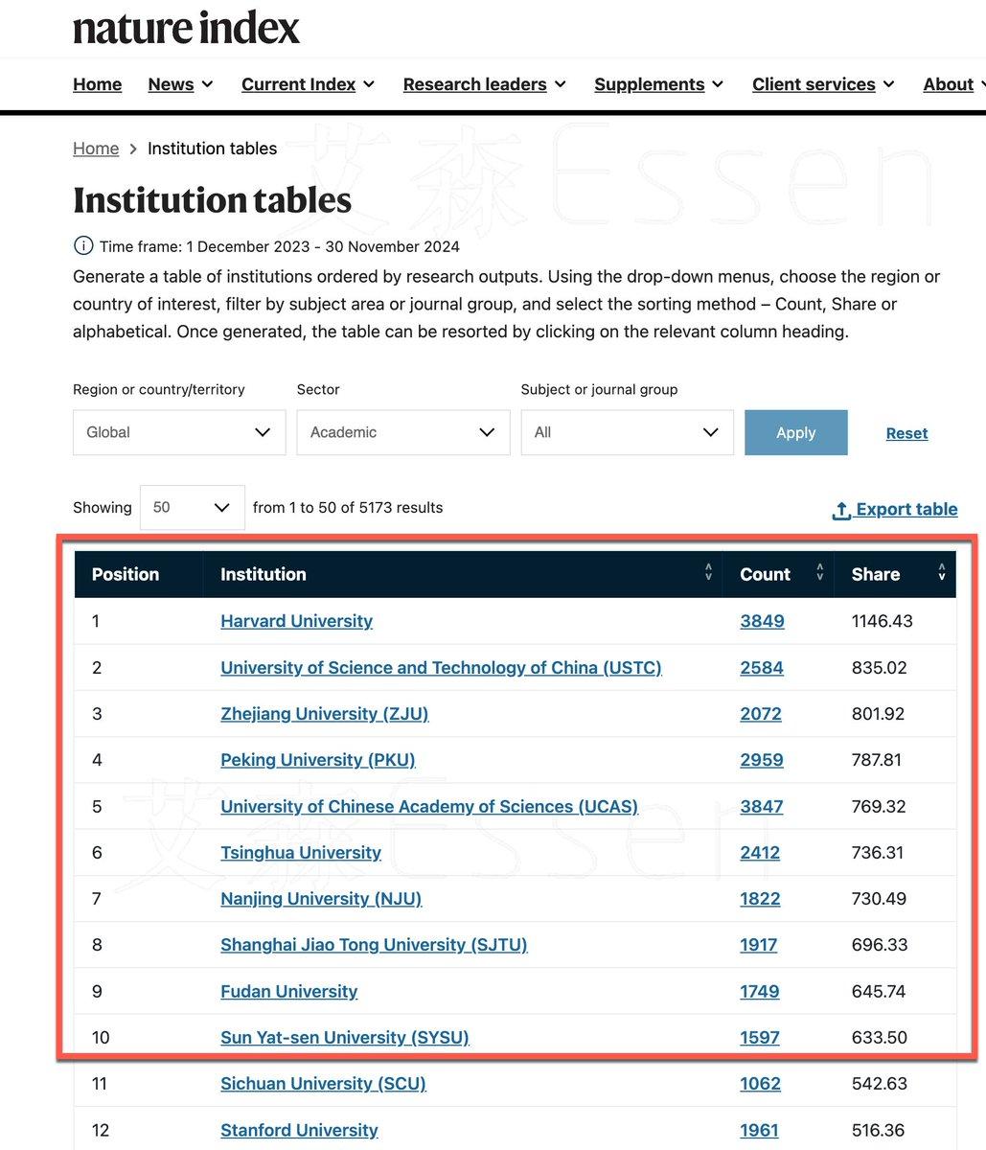Click SJTU count 1917
Viewport: 986px width, 1150px height.
coord(759,945)
